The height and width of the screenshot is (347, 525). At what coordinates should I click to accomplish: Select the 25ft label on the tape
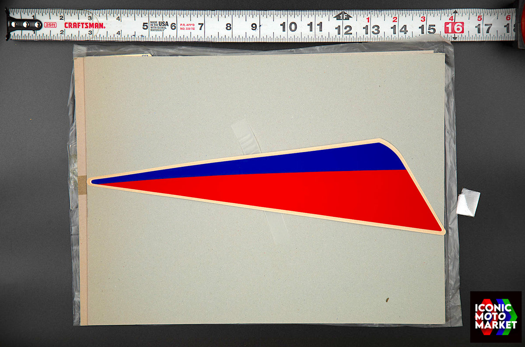click(50, 25)
